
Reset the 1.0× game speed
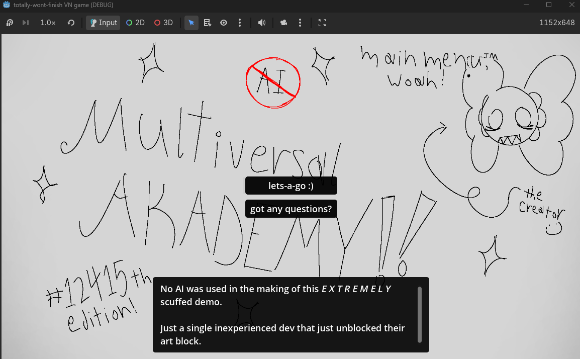[71, 23]
